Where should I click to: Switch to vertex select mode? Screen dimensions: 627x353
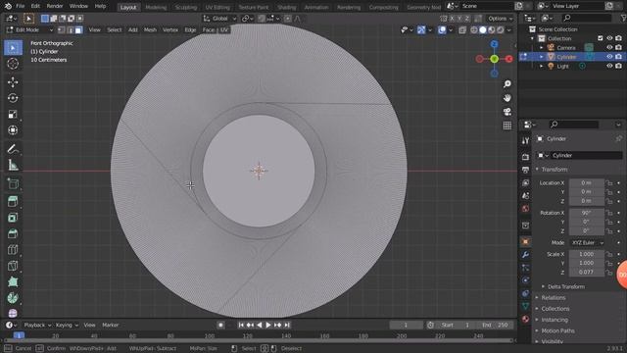coord(61,30)
